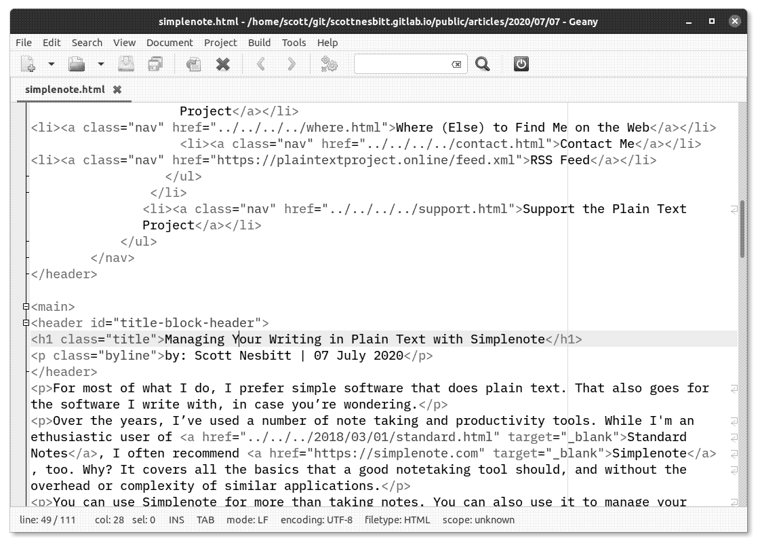Screen dimensions: 760x545
Task: Click "Contact Me" in the nav code
Action: 597,144
